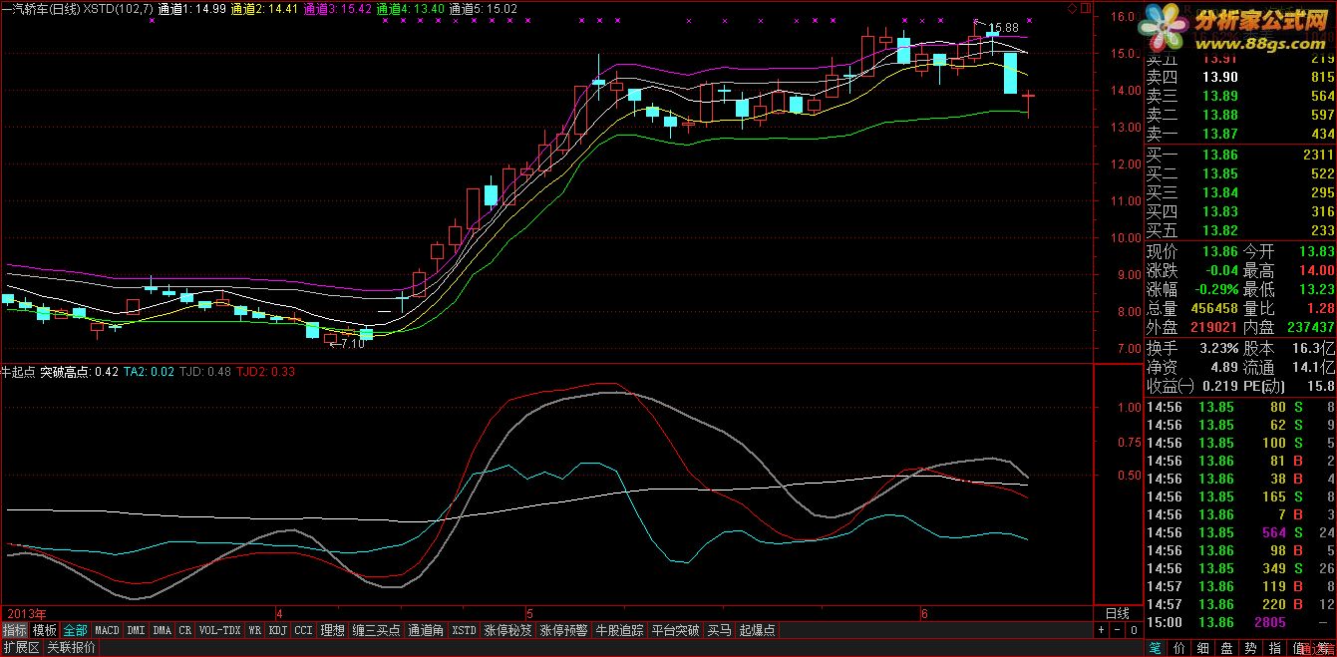Open the 模板 template tab
Screen dimensions: 1337x657
click(45, 630)
